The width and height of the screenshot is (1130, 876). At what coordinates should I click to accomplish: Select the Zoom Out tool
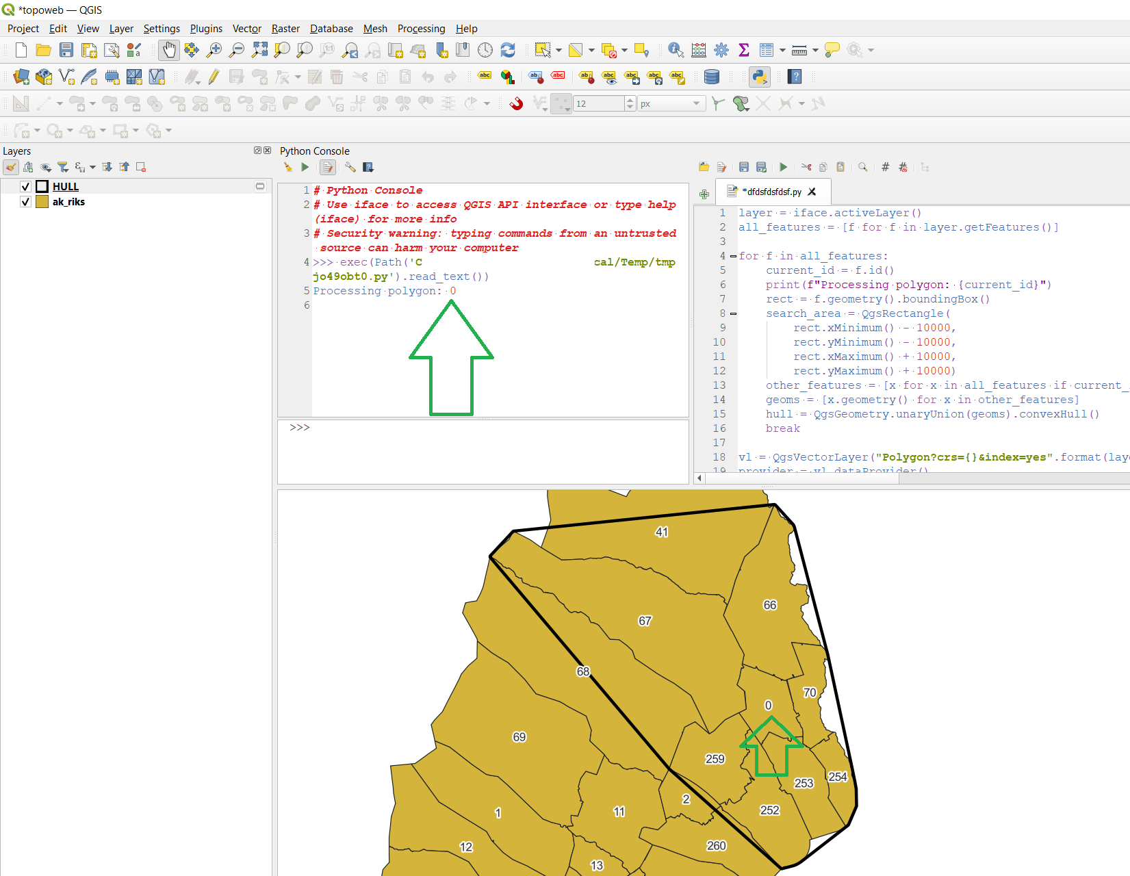pos(237,50)
